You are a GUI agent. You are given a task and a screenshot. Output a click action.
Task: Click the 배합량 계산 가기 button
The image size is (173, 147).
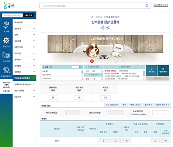tap(162, 105)
